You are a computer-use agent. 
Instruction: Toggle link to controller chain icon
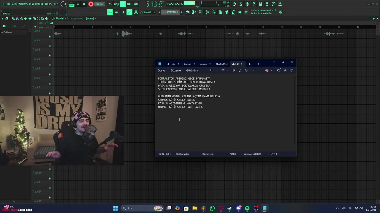click(129, 12)
